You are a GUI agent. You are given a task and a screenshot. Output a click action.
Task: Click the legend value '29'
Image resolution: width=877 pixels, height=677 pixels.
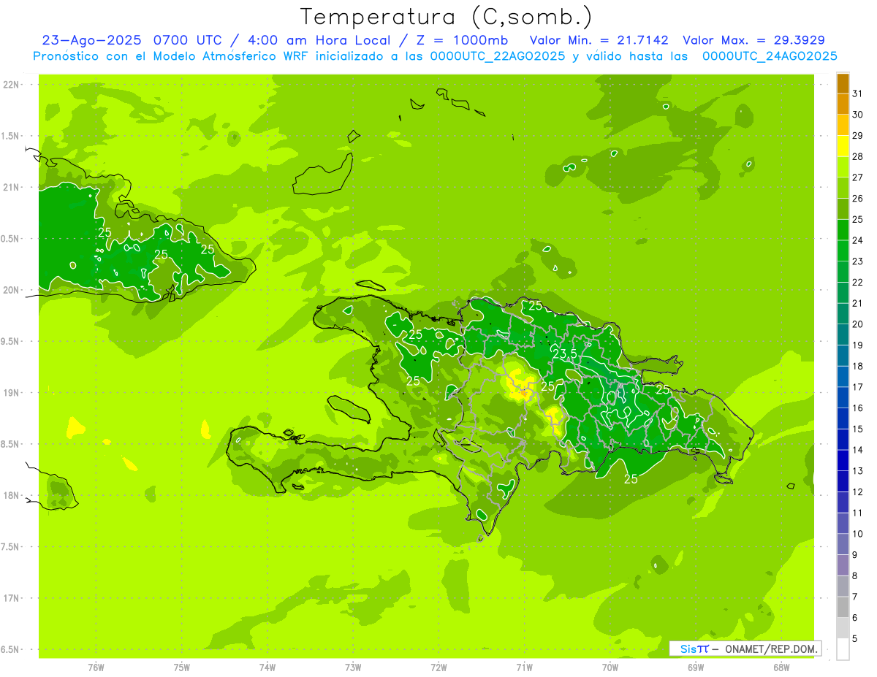point(857,135)
